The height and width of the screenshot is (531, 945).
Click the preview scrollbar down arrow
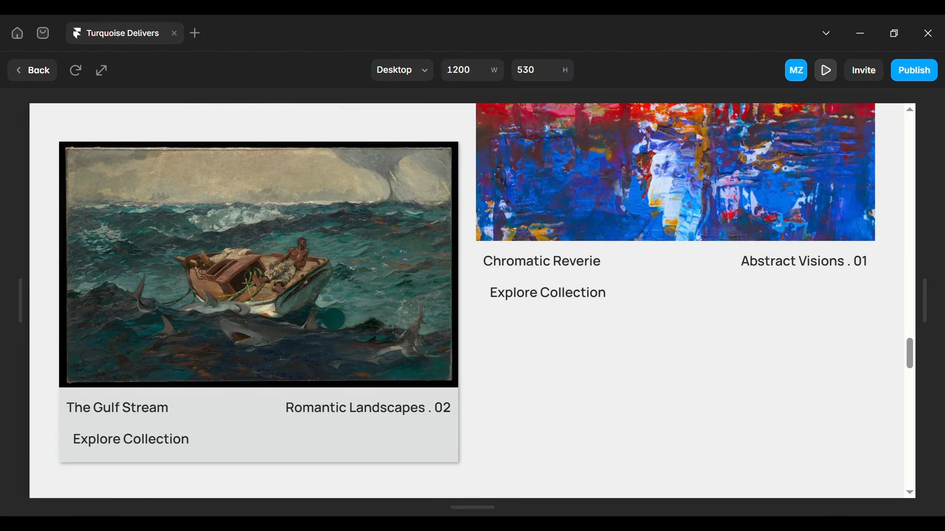click(910, 492)
